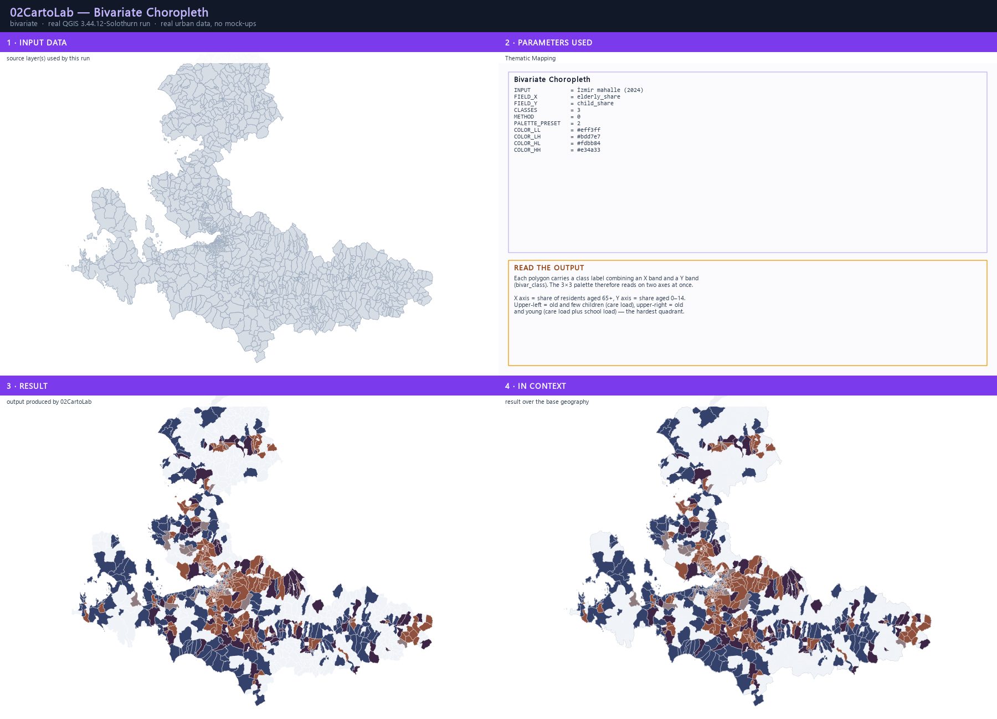This screenshot has width=997, height=719.
Task: Click 'result over the base geography' caption
Action: click(547, 402)
